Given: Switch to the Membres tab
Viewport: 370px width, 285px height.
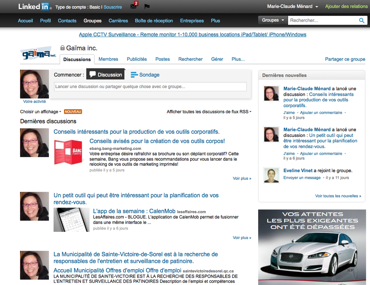Looking at the screenshot, I should (x=108, y=59).
